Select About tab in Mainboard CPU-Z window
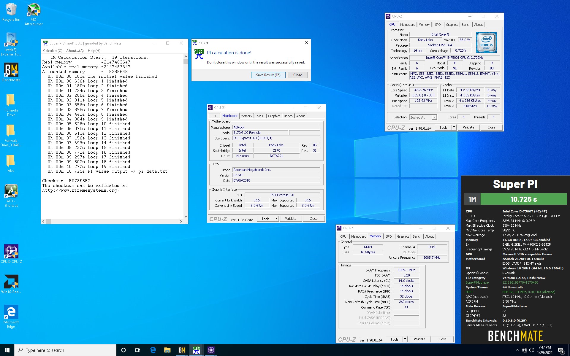 (300, 116)
